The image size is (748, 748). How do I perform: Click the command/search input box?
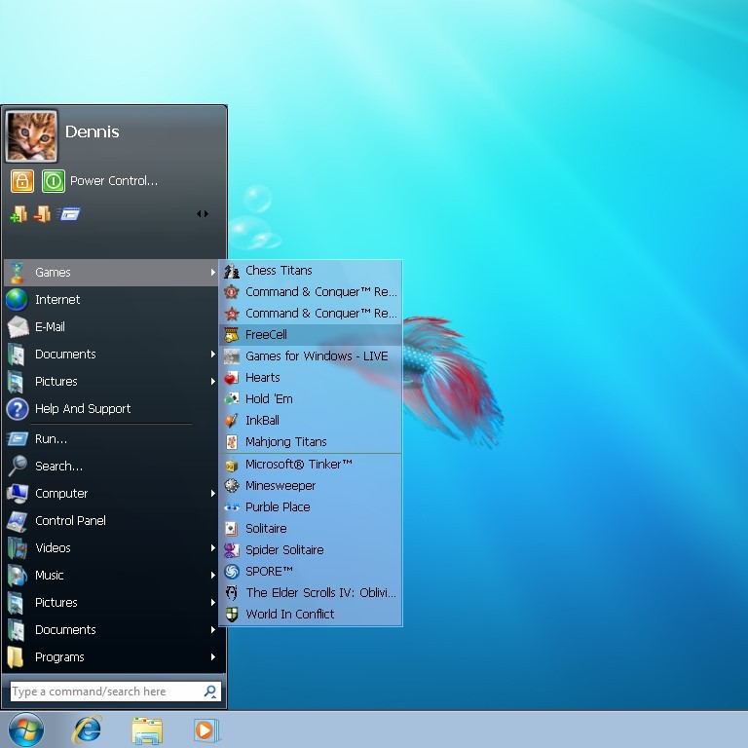tap(105, 692)
